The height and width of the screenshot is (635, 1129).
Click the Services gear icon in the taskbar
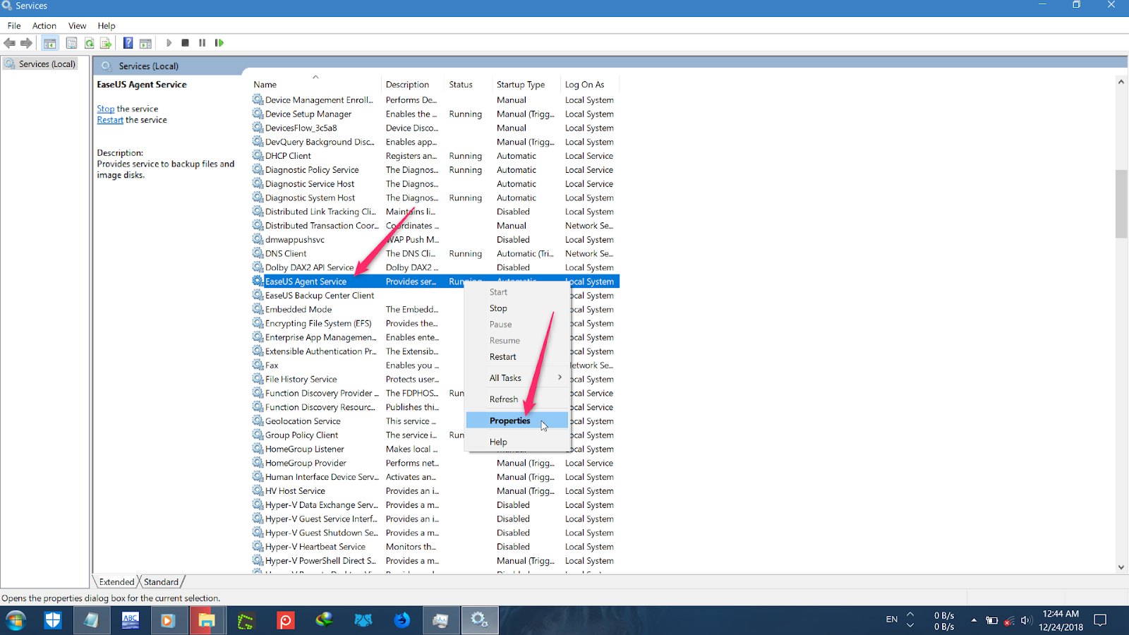[x=480, y=621]
